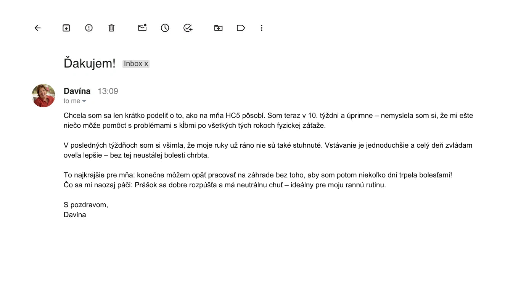Add the email to tasks
Image resolution: width=521 pixels, height=293 pixels.
pyautogui.click(x=188, y=28)
